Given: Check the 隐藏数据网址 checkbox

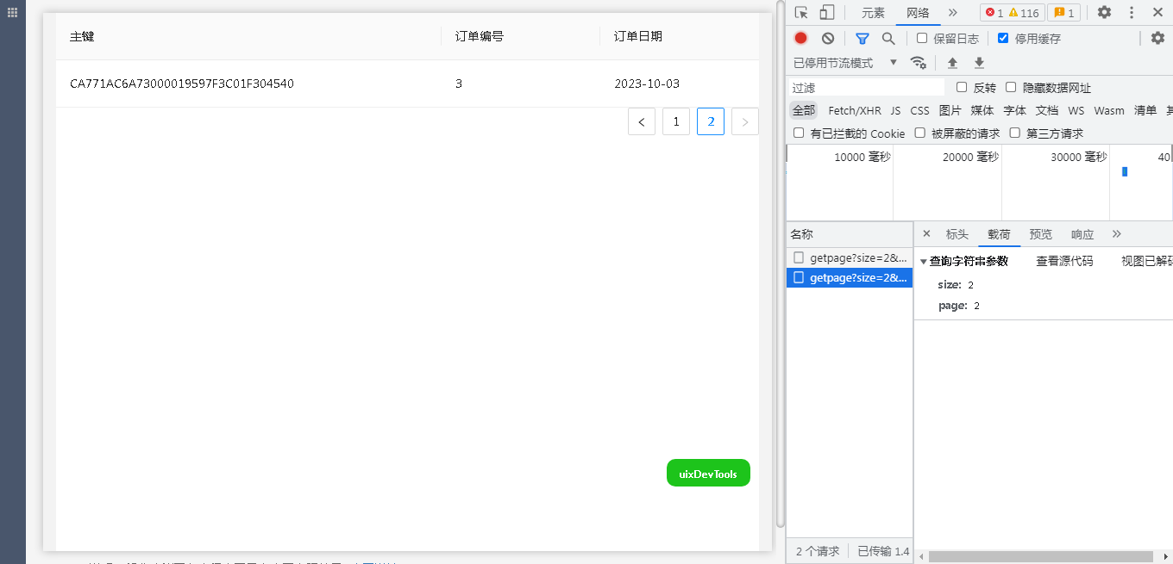Looking at the screenshot, I should [1011, 88].
